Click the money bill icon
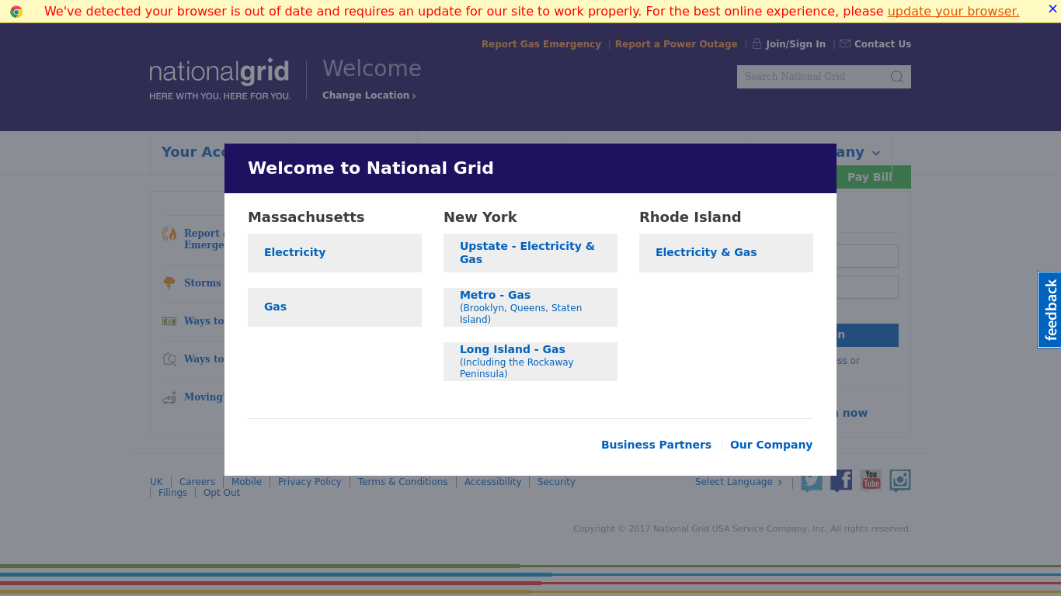 tap(169, 321)
